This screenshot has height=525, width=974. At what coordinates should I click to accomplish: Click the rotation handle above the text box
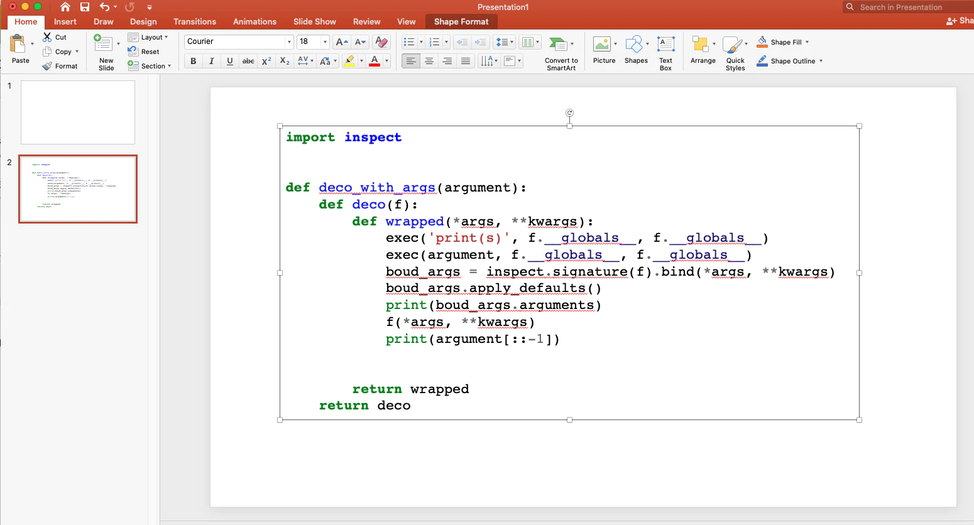click(569, 113)
